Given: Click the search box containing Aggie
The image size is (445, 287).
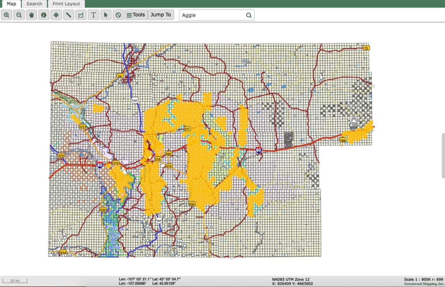Looking at the screenshot, I should point(212,15).
